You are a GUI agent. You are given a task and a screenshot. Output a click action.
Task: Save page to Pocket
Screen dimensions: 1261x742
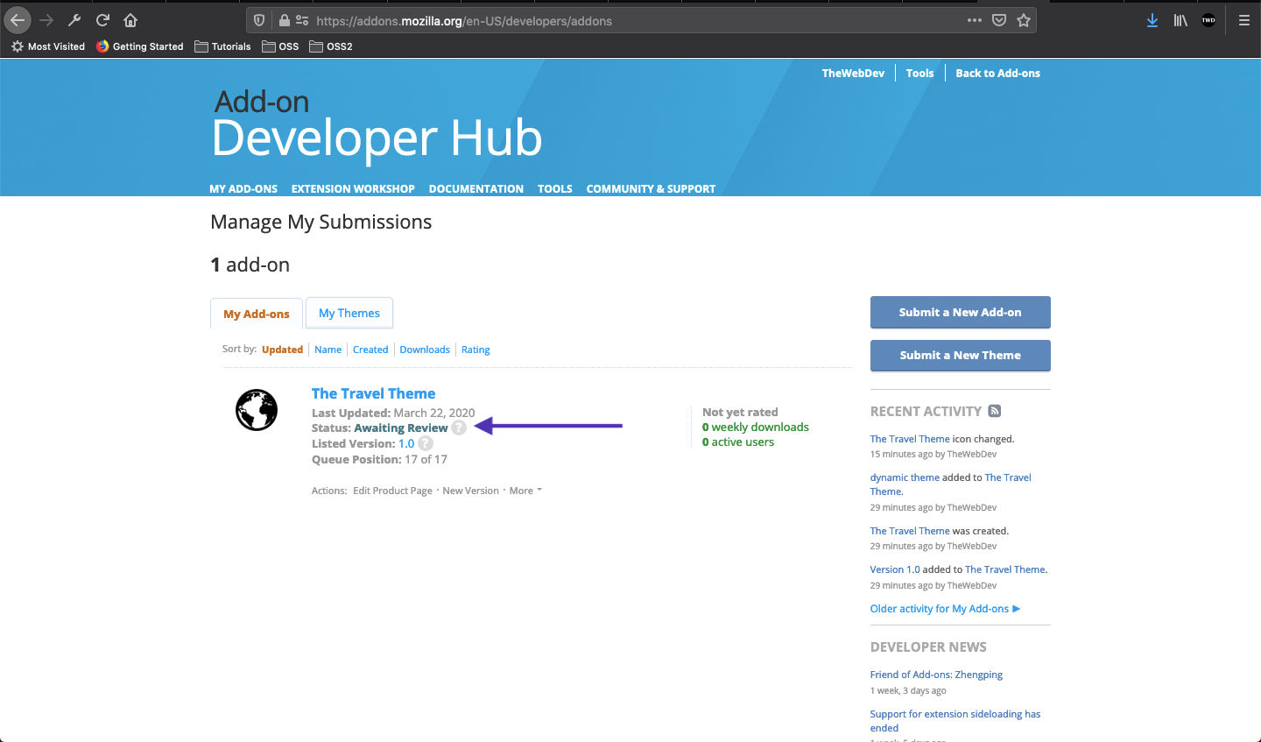pos(999,20)
